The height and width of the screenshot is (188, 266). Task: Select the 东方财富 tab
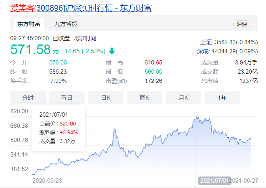pyautogui.click(x=29, y=24)
